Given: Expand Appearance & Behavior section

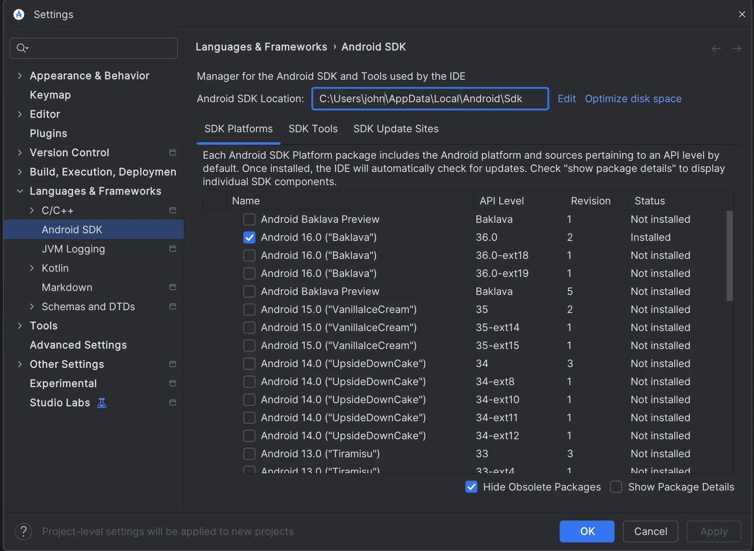Looking at the screenshot, I should 20,76.
